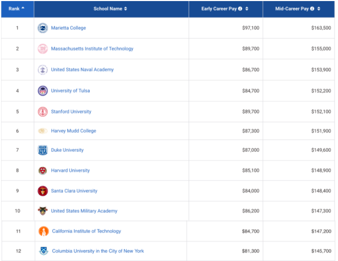
Task: Open the Santa Clara University link
Action: (x=74, y=191)
